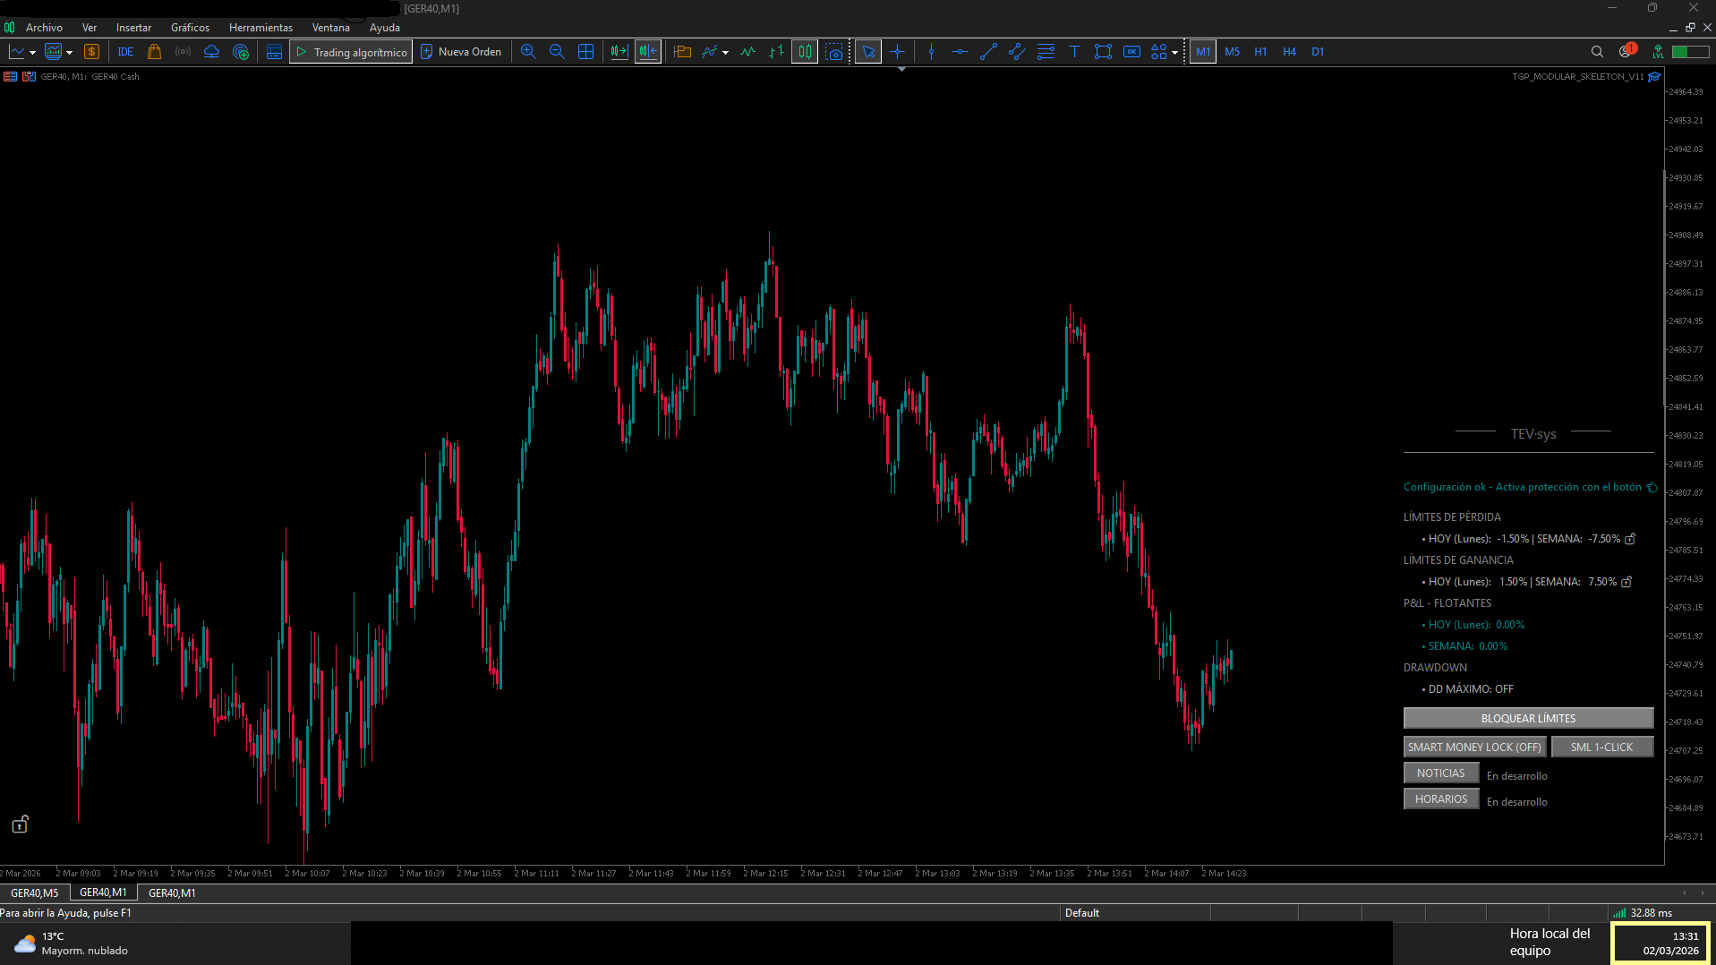
Task: Toggle chart auto-scroll to latest bar
Action: (x=619, y=52)
